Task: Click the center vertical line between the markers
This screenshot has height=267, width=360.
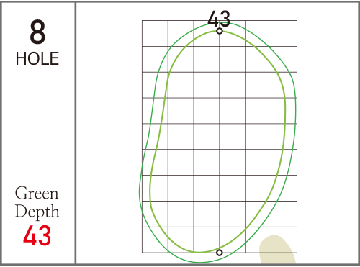Action: point(220,142)
